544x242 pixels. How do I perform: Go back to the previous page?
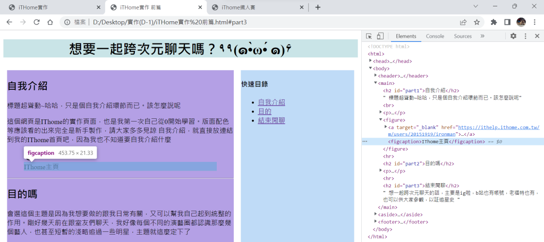(10, 22)
